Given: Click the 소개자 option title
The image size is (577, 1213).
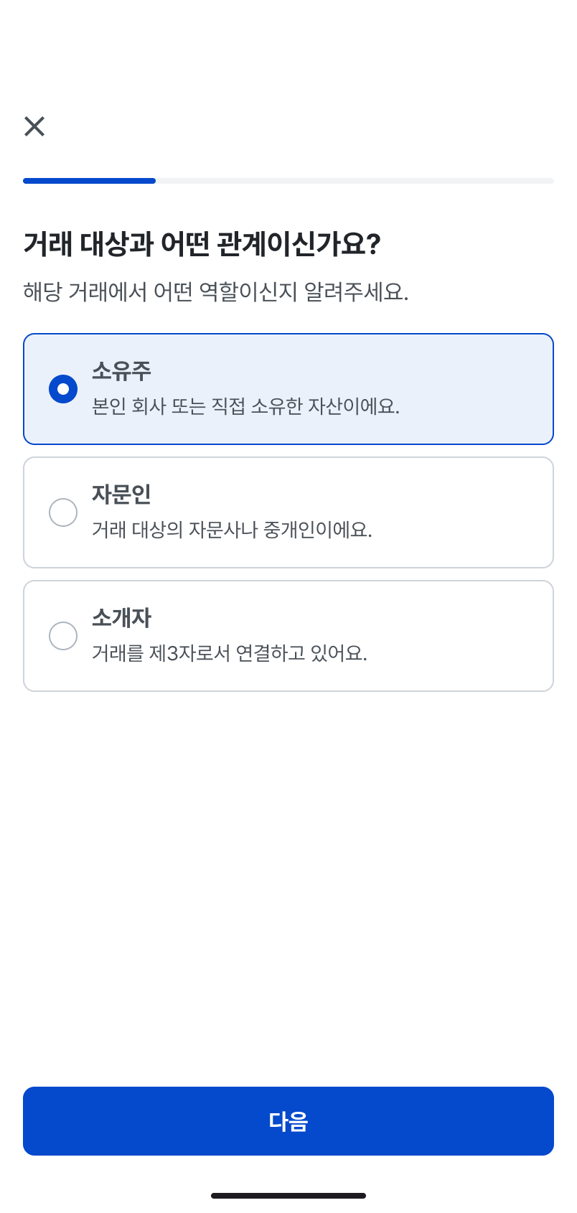Looking at the screenshot, I should click(121, 618).
